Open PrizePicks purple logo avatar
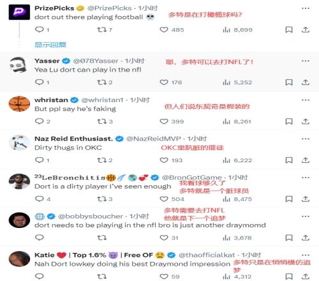The image size is (319, 281). pos(19,12)
